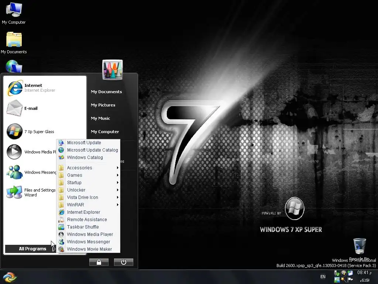The width and height of the screenshot is (378, 284).
Task: Click the green-arrow window tray icon
Action: (337, 280)
